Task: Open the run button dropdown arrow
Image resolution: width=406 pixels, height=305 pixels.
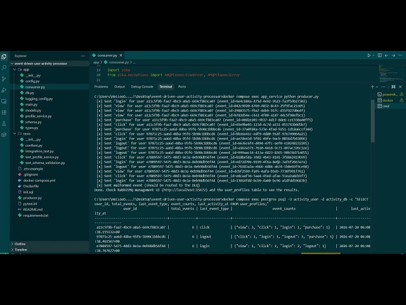Action: 374,55
